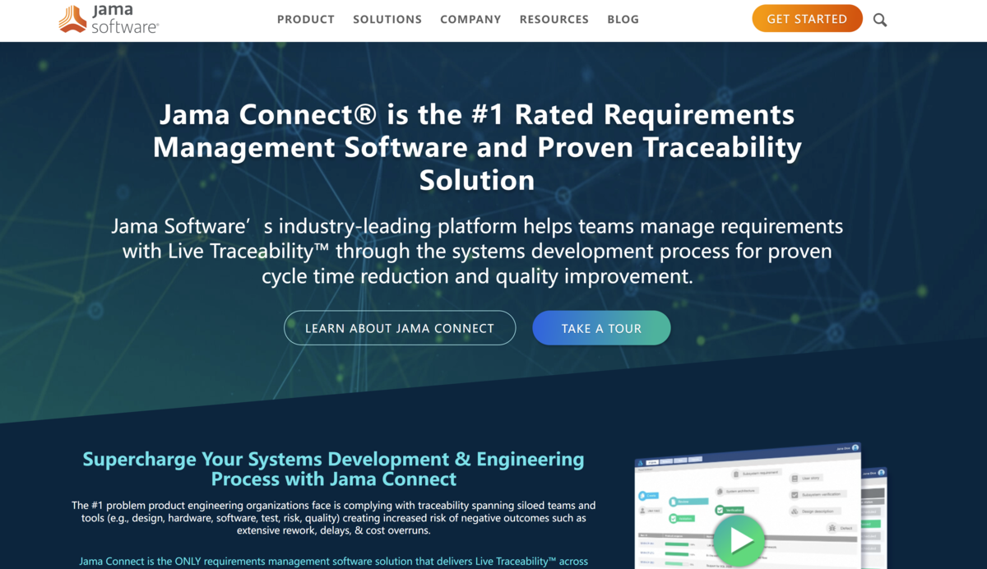Click the Jama Software logo
The image size is (987, 569).
coord(109,19)
